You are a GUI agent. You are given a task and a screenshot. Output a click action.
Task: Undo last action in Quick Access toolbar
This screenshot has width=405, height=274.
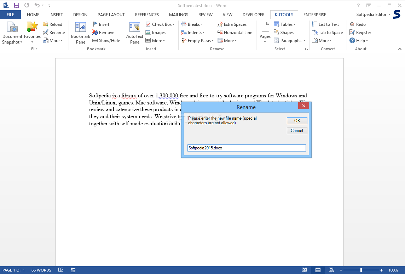point(37,5)
